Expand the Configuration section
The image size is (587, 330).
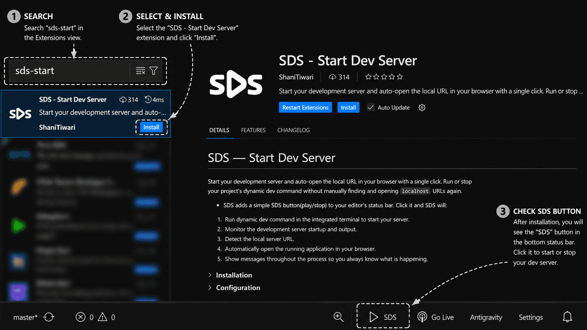coord(234,288)
